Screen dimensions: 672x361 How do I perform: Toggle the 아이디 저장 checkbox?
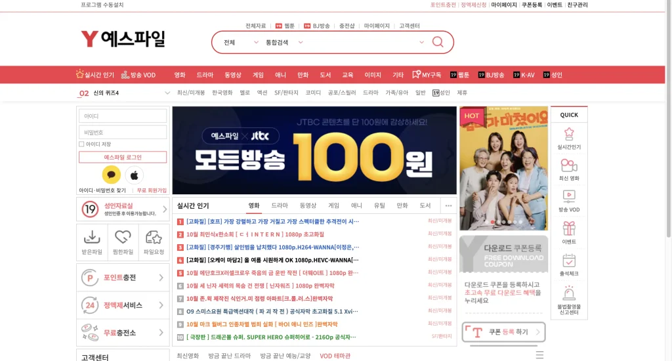click(81, 144)
